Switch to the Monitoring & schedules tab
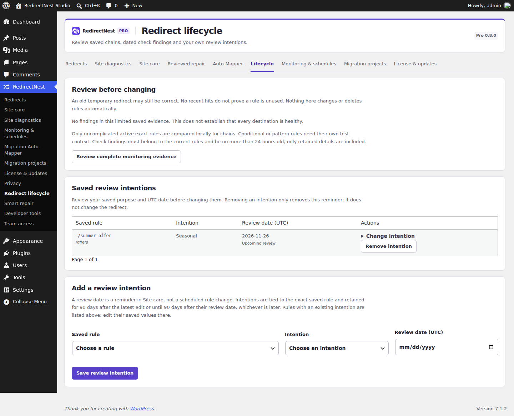Screen dimensions: 514x416 [309, 64]
